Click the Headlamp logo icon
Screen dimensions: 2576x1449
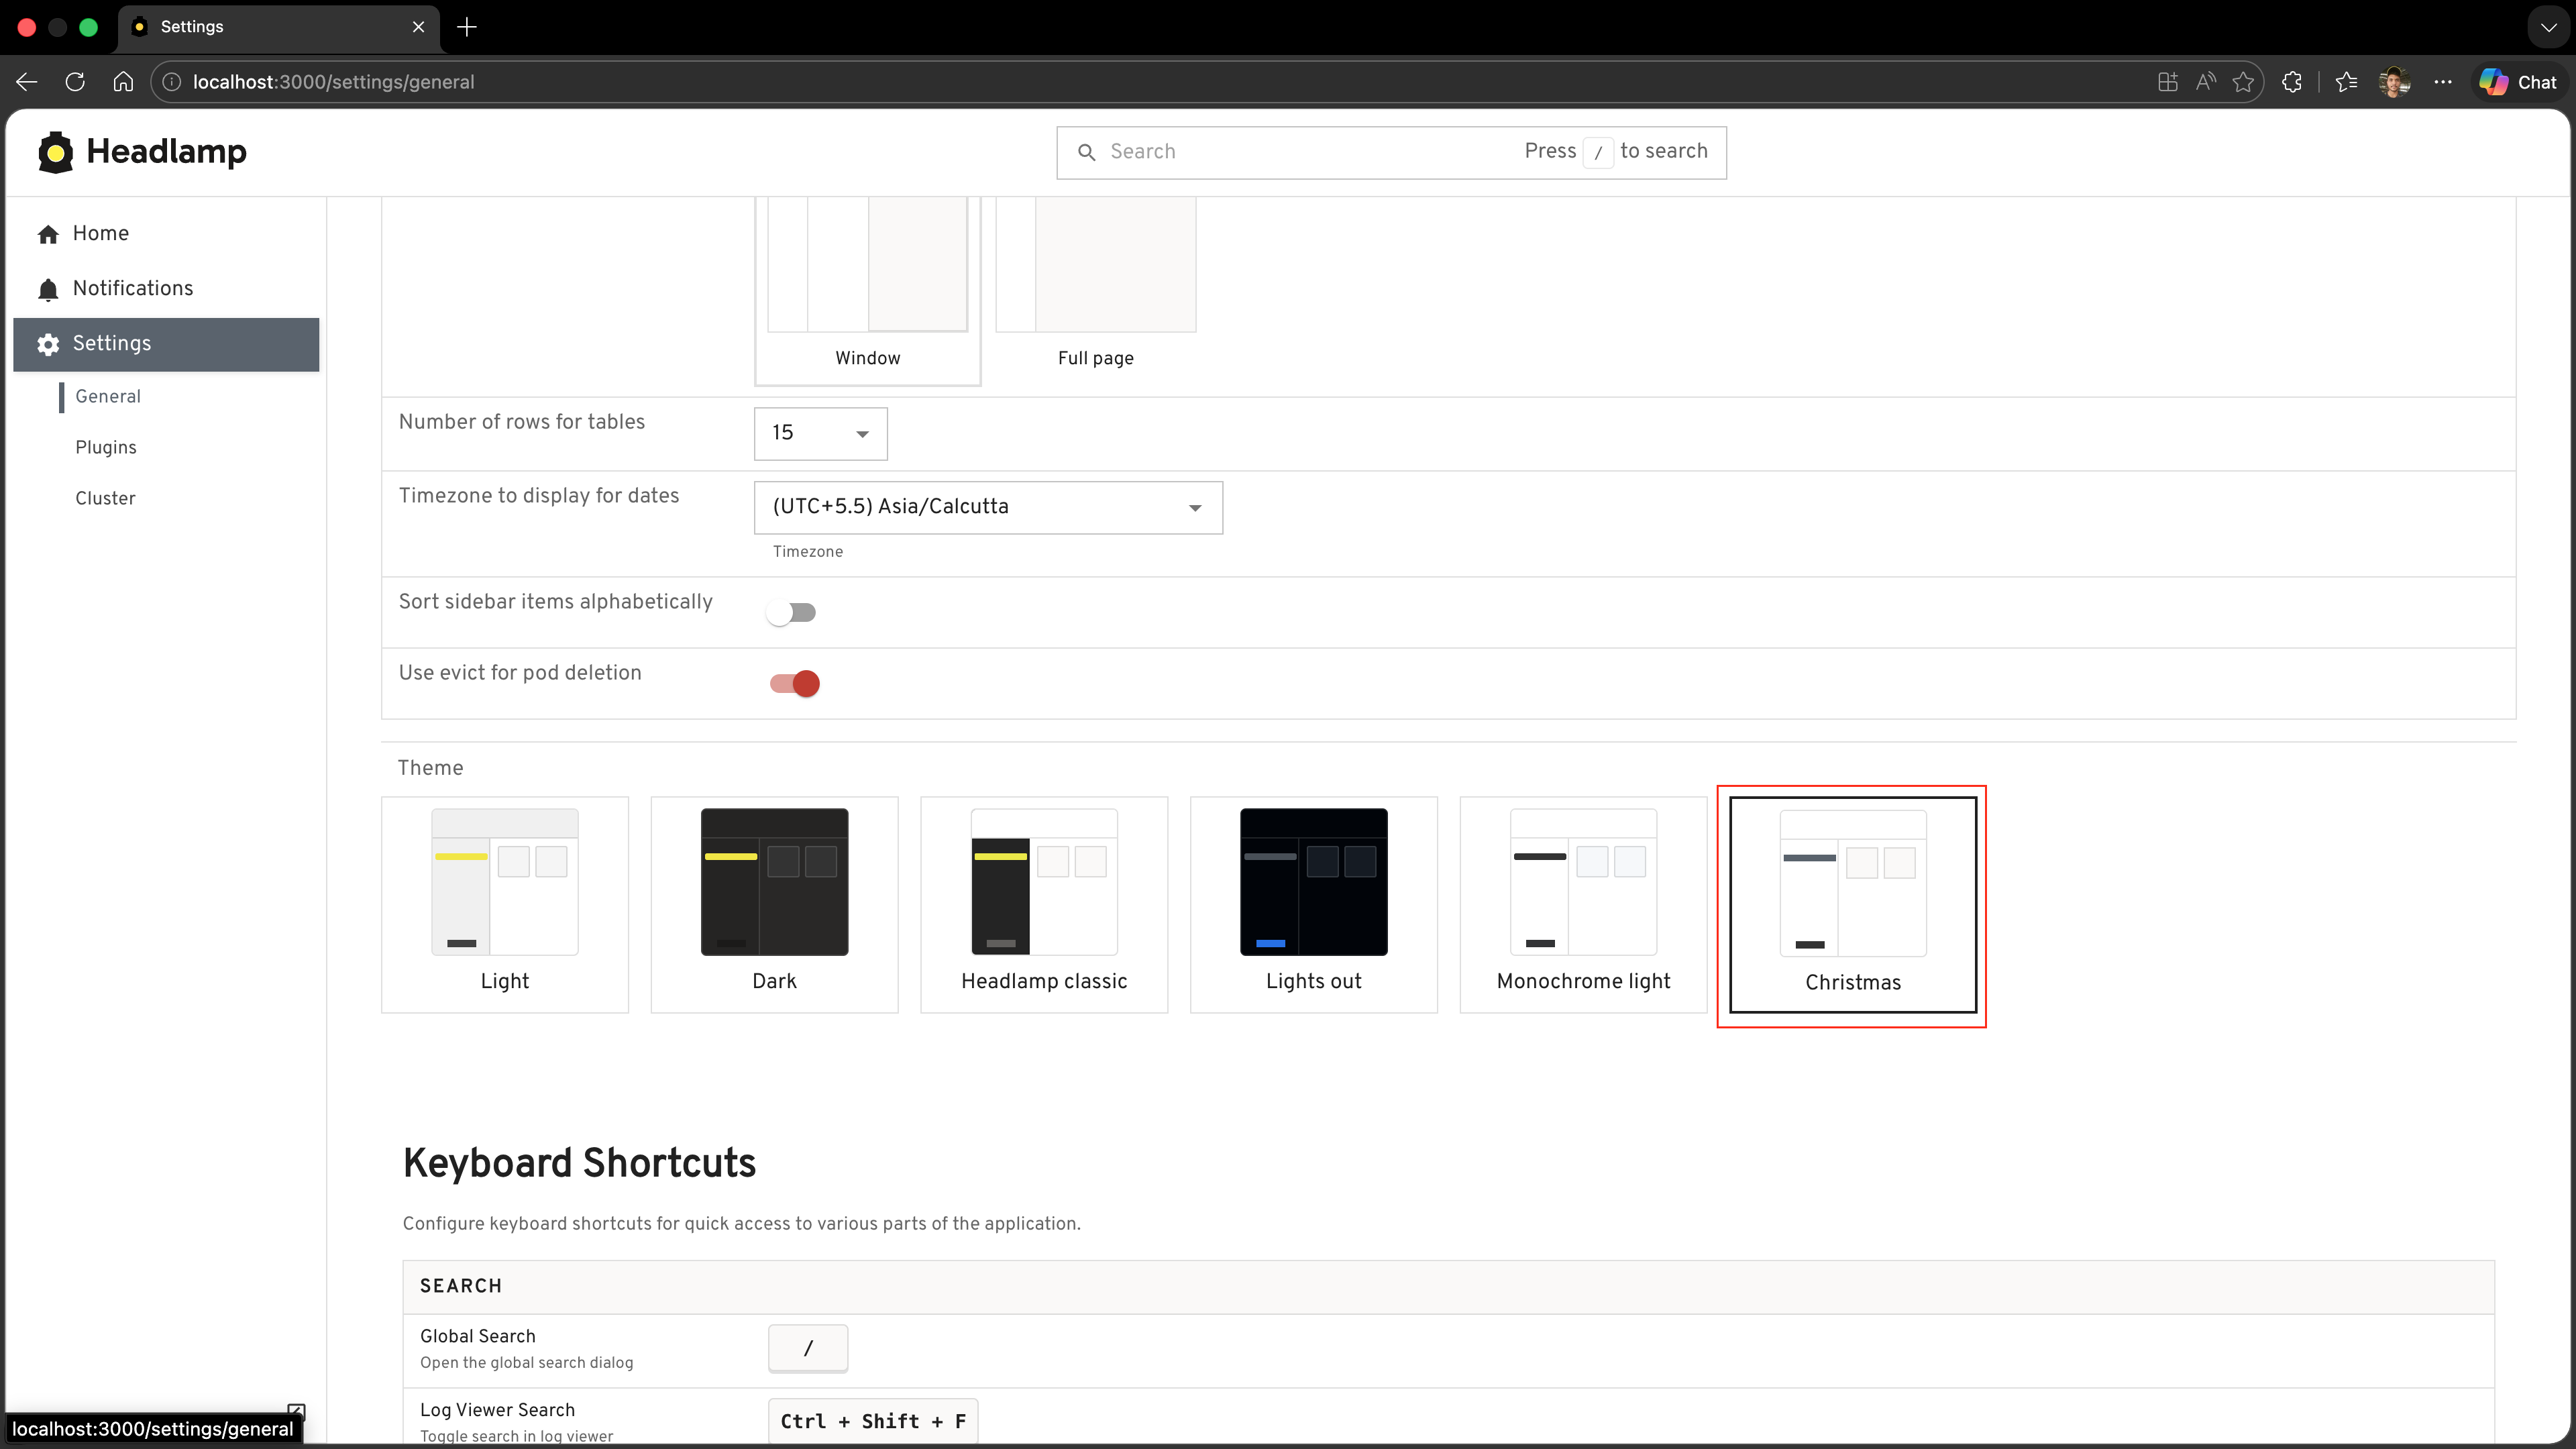coord(56,152)
